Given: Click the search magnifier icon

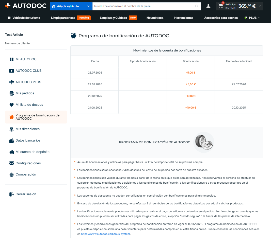Looking at the screenshot, I should [x=197, y=6].
